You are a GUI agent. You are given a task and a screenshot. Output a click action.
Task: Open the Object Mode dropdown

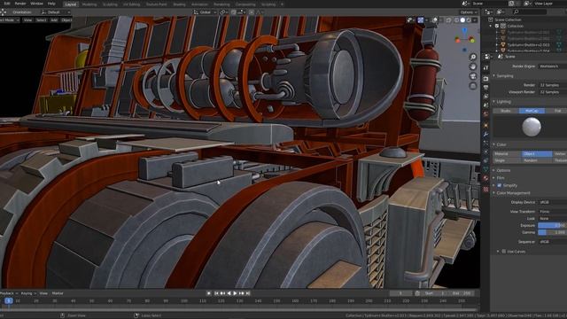(9, 19)
